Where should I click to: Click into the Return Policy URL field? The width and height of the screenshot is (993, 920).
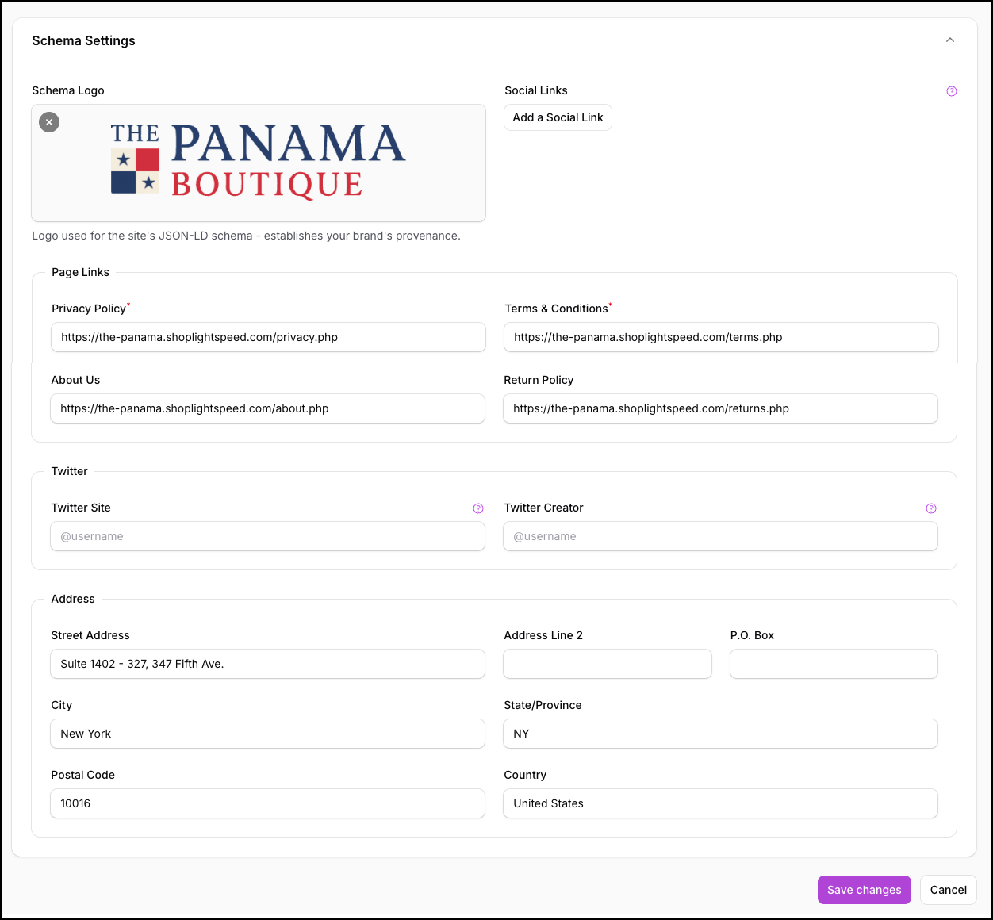click(x=719, y=408)
